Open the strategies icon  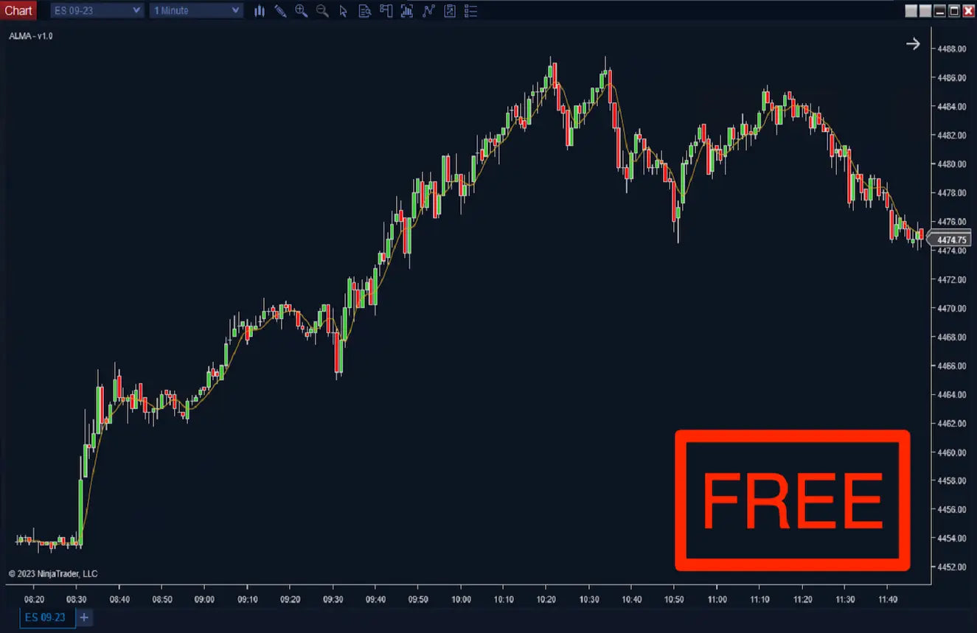point(428,10)
